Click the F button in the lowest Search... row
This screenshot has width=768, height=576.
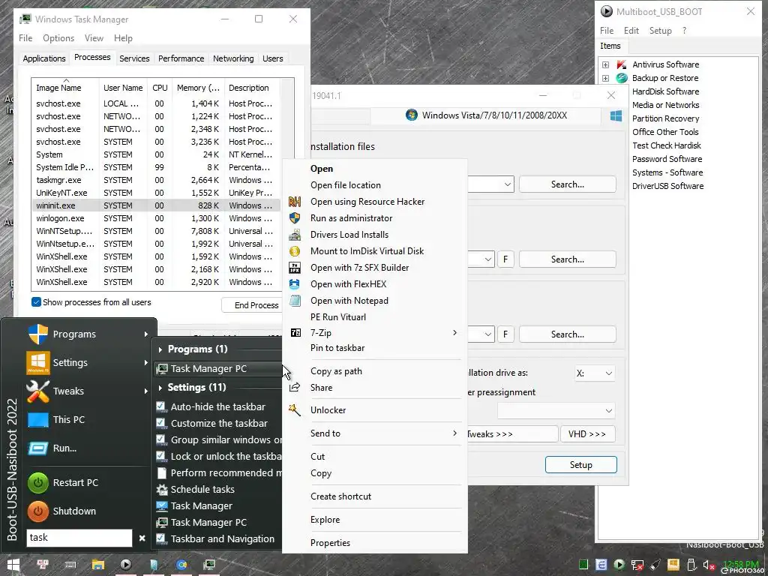point(505,334)
